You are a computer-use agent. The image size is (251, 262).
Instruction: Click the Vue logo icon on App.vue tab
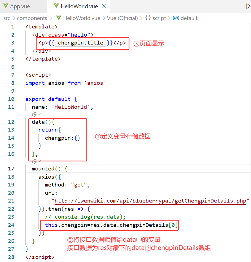[6, 6]
